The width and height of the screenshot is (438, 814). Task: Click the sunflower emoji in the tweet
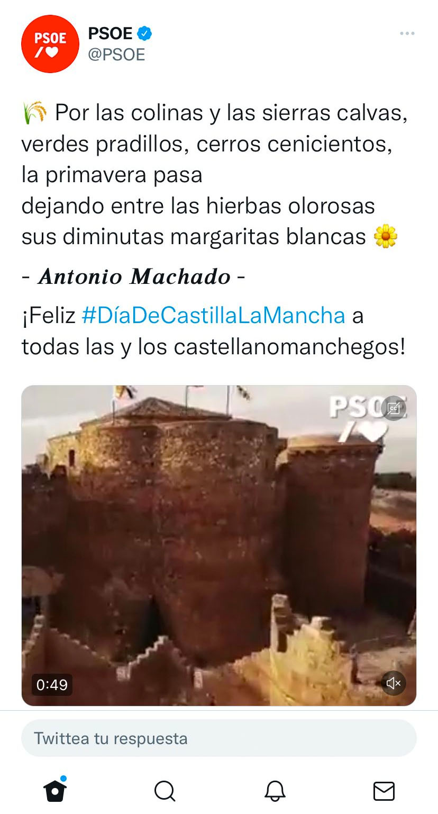click(x=386, y=236)
